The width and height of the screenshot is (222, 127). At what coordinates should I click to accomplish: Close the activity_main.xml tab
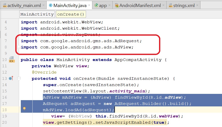44,5
